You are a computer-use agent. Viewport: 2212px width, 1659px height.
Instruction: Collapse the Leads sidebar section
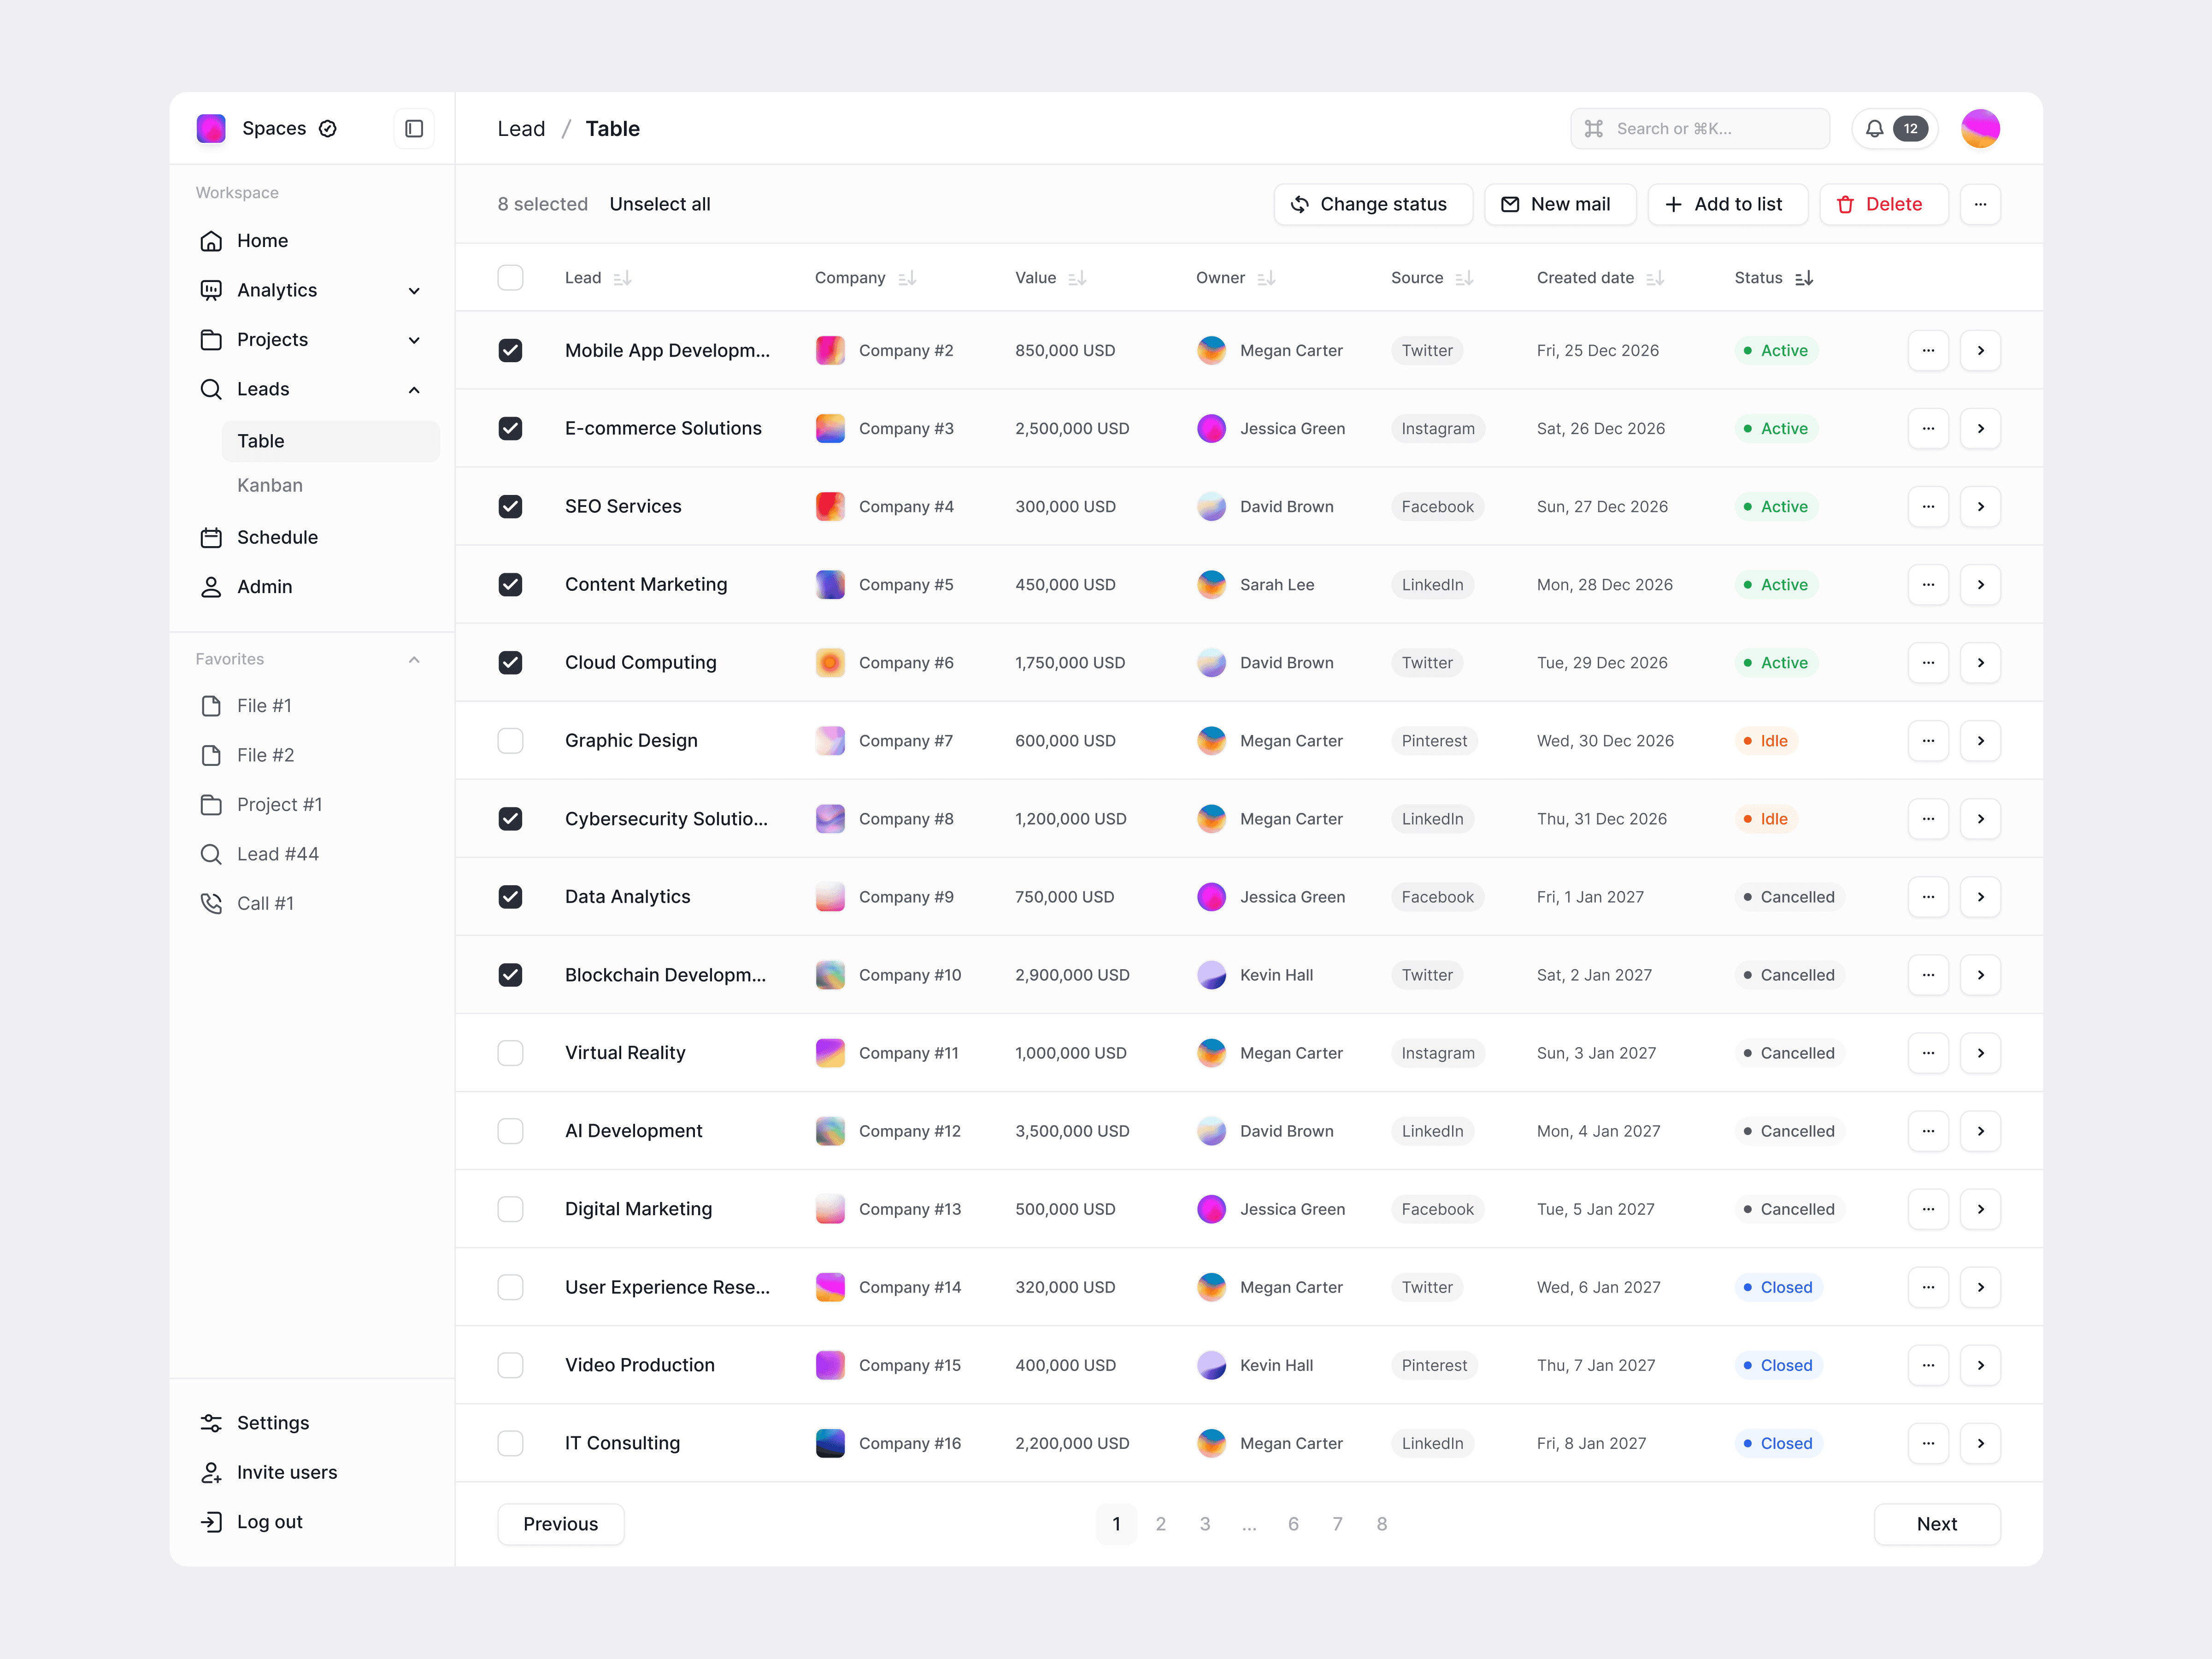pyautogui.click(x=414, y=390)
